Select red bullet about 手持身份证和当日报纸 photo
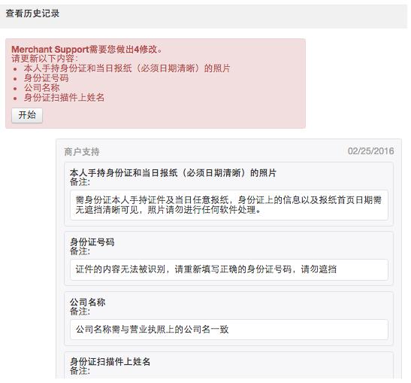The image size is (411, 383). [127, 68]
